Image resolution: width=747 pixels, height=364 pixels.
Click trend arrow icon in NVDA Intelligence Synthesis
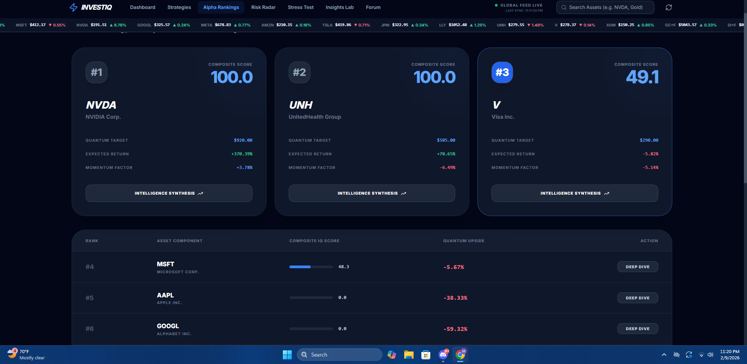click(200, 193)
